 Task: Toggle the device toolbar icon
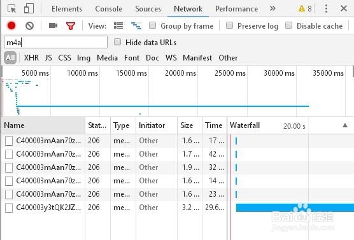pyautogui.click(x=29, y=8)
